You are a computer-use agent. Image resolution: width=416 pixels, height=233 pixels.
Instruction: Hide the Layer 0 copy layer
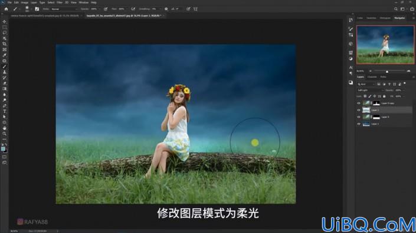pyautogui.click(x=359, y=103)
